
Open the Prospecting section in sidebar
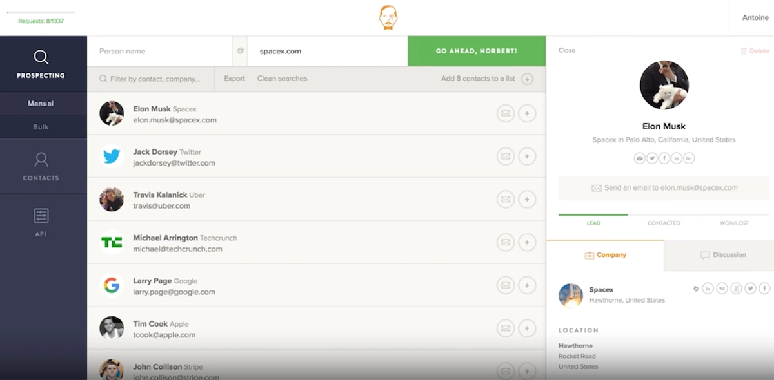tap(41, 64)
